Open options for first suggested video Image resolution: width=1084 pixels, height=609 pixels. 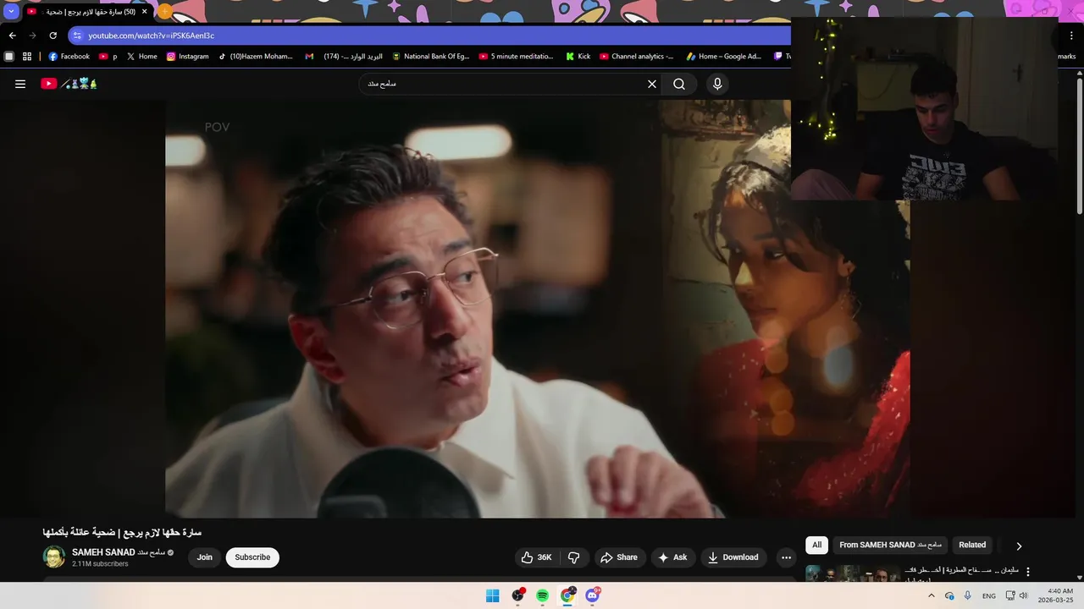[1028, 572]
